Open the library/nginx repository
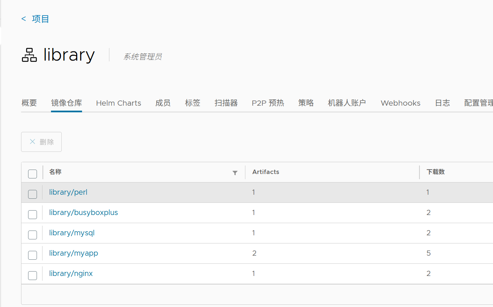 pos(71,273)
